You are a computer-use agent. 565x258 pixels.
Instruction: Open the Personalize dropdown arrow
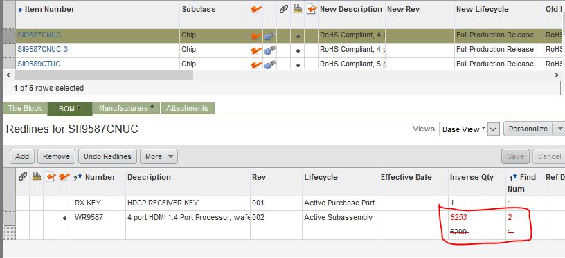pyautogui.click(x=559, y=129)
